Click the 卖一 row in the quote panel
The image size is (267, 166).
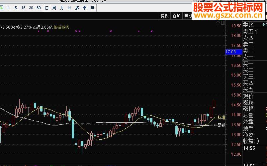point(248,57)
